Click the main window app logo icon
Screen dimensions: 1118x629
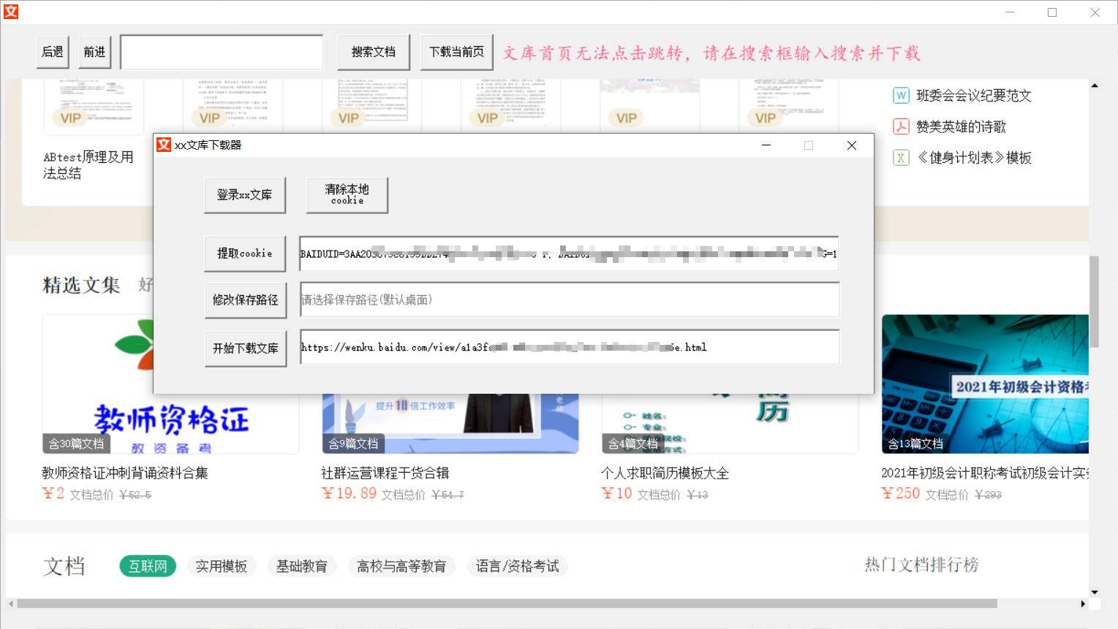click(10, 12)
